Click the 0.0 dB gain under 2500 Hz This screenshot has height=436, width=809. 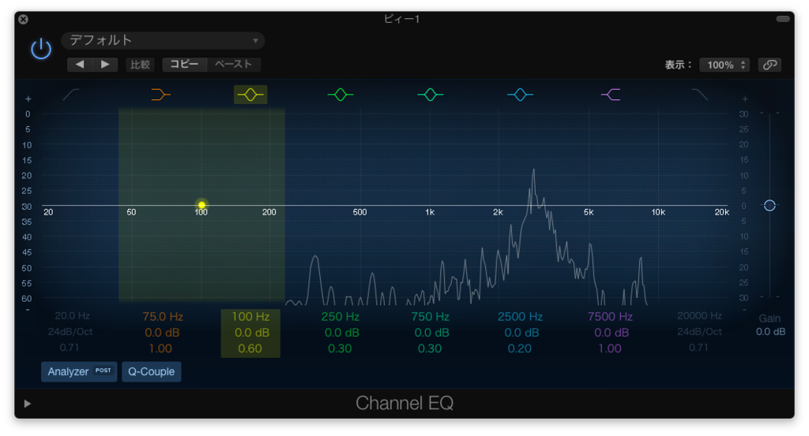[x=520, y=333]
